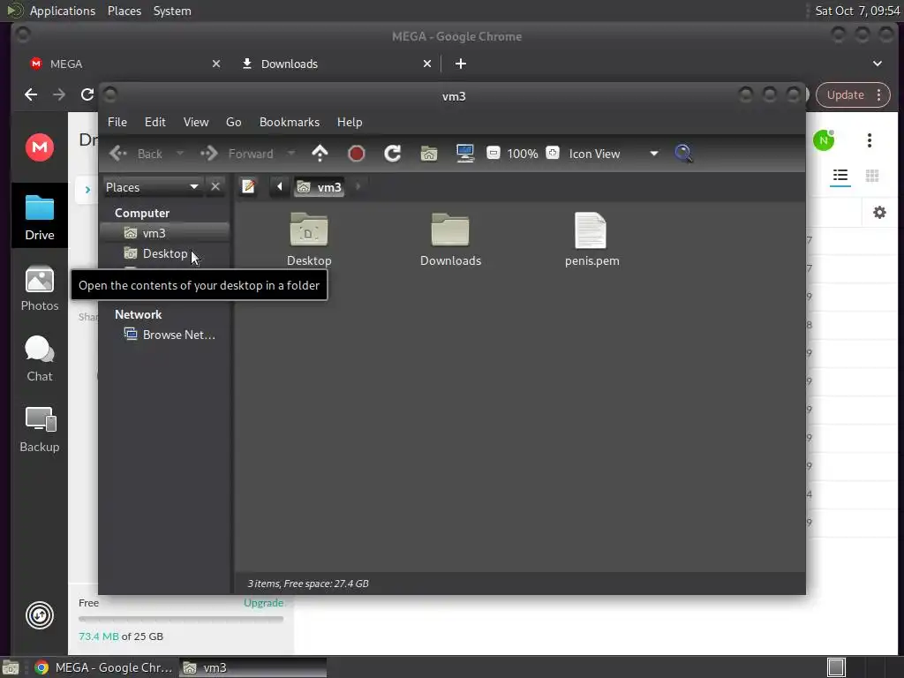
Task: Open the Places system menu
Action: pyautogui.click(x=124, y=11)
